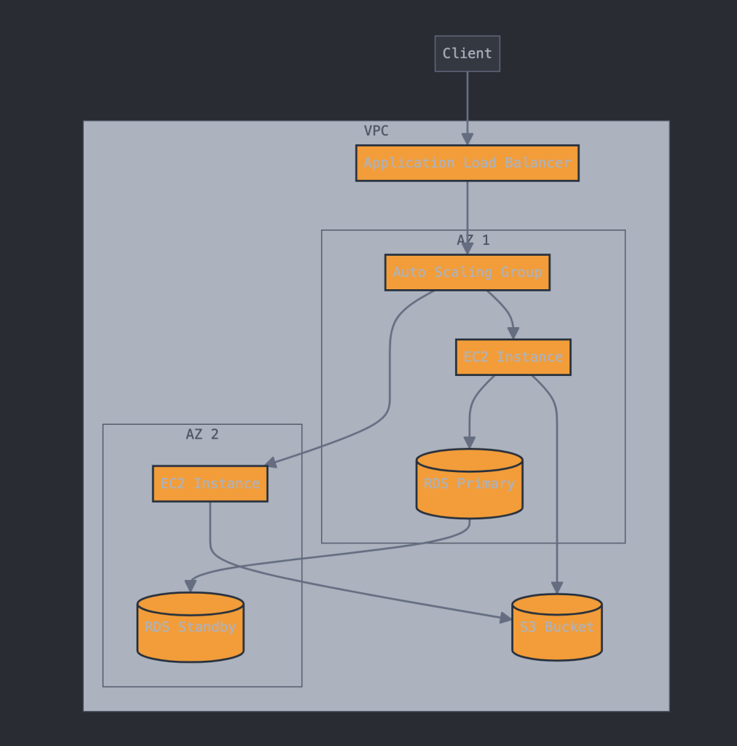The image size is (737, 746).
Task: Click arrowhead entering Application Load Balancer
Action: click(467, 139)
